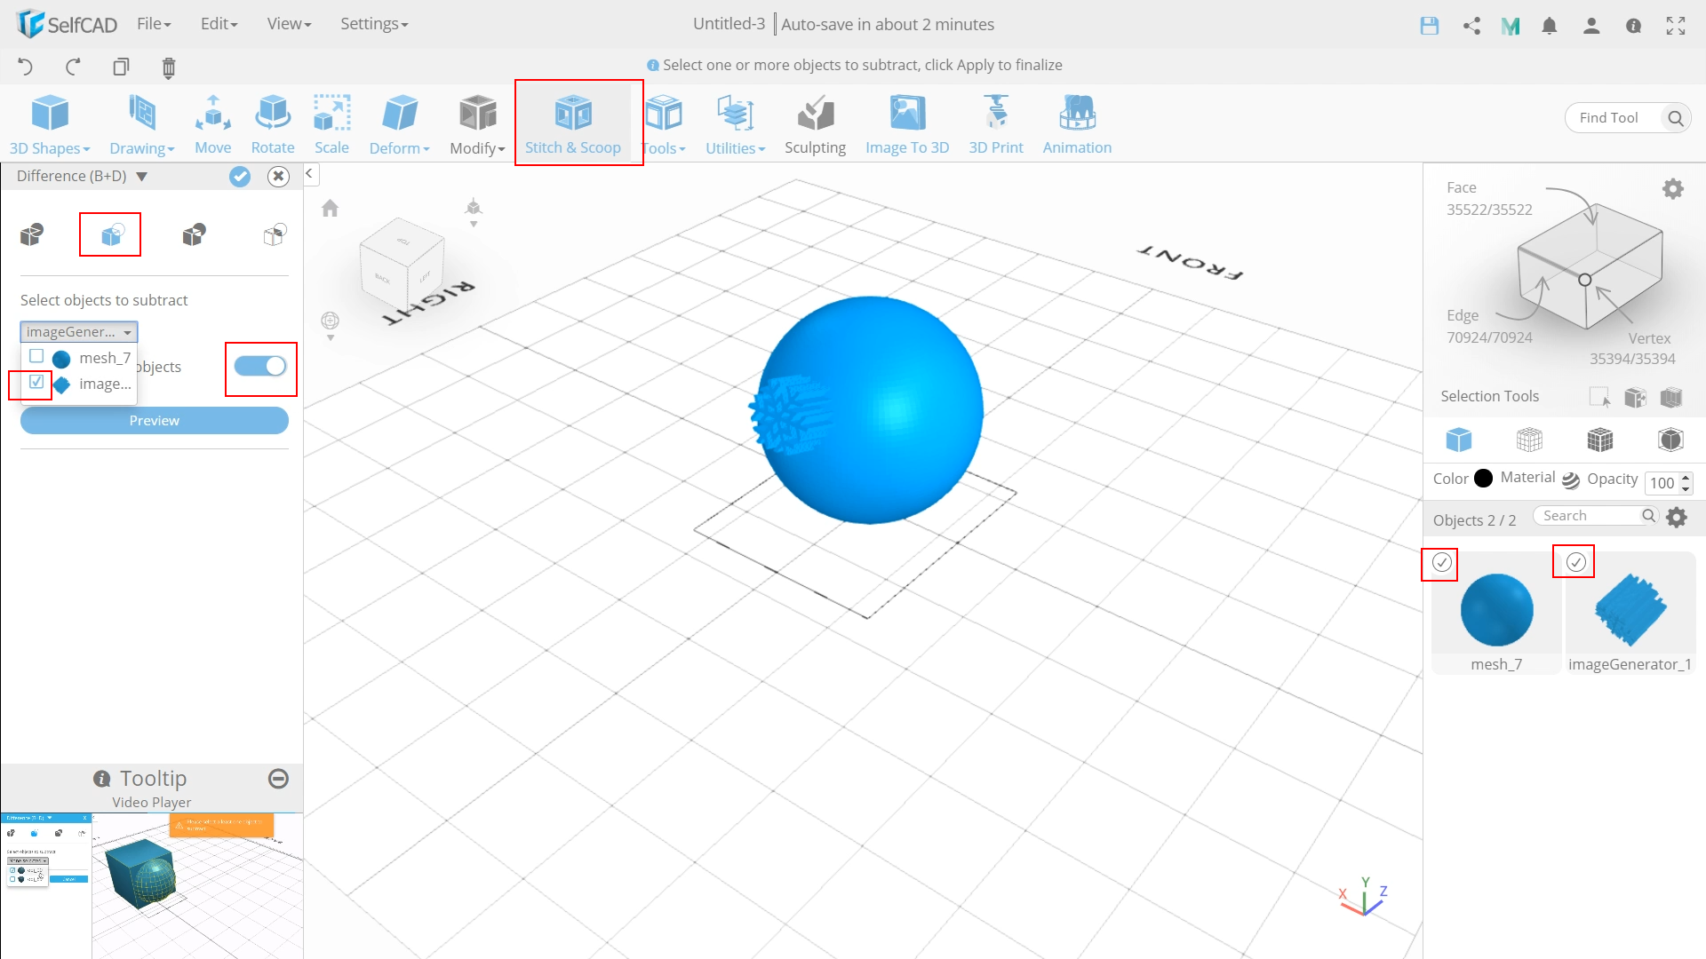Check the mesh_7 checkbox in dropdown
Screen dimensions: 1706x959
36,356
